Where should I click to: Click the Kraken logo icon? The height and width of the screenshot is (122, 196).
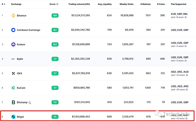13,44
